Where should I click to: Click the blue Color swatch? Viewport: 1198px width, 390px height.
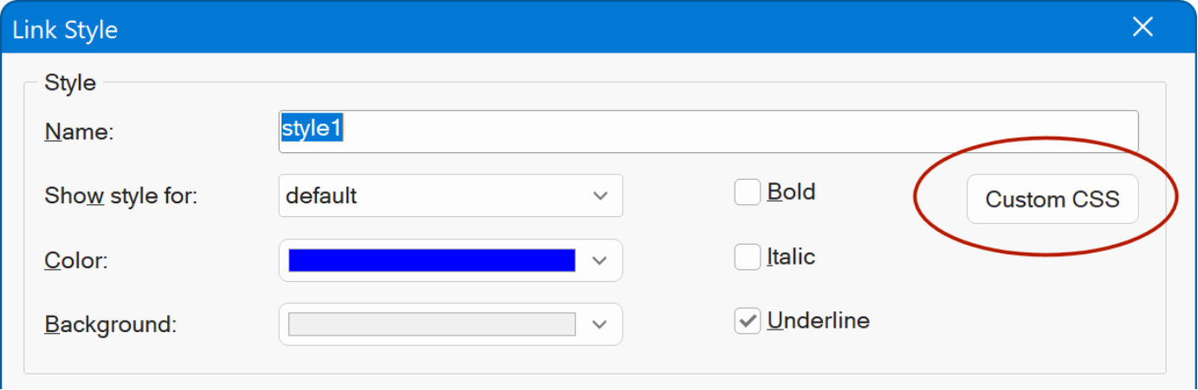431,260
